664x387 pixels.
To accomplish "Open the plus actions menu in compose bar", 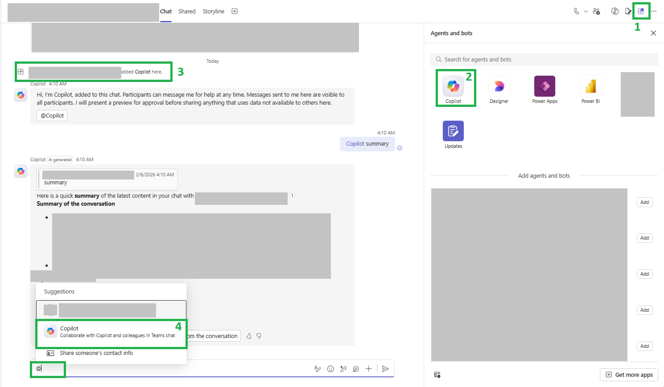I will [369, 369].
